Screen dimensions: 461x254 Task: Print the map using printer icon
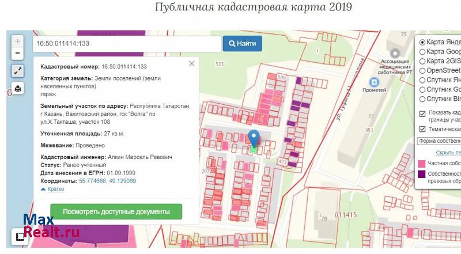click(x=17, y=89)
